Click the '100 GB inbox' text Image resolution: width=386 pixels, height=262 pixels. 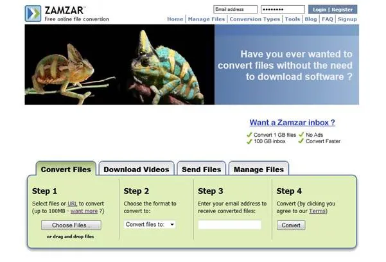[270, 141]
